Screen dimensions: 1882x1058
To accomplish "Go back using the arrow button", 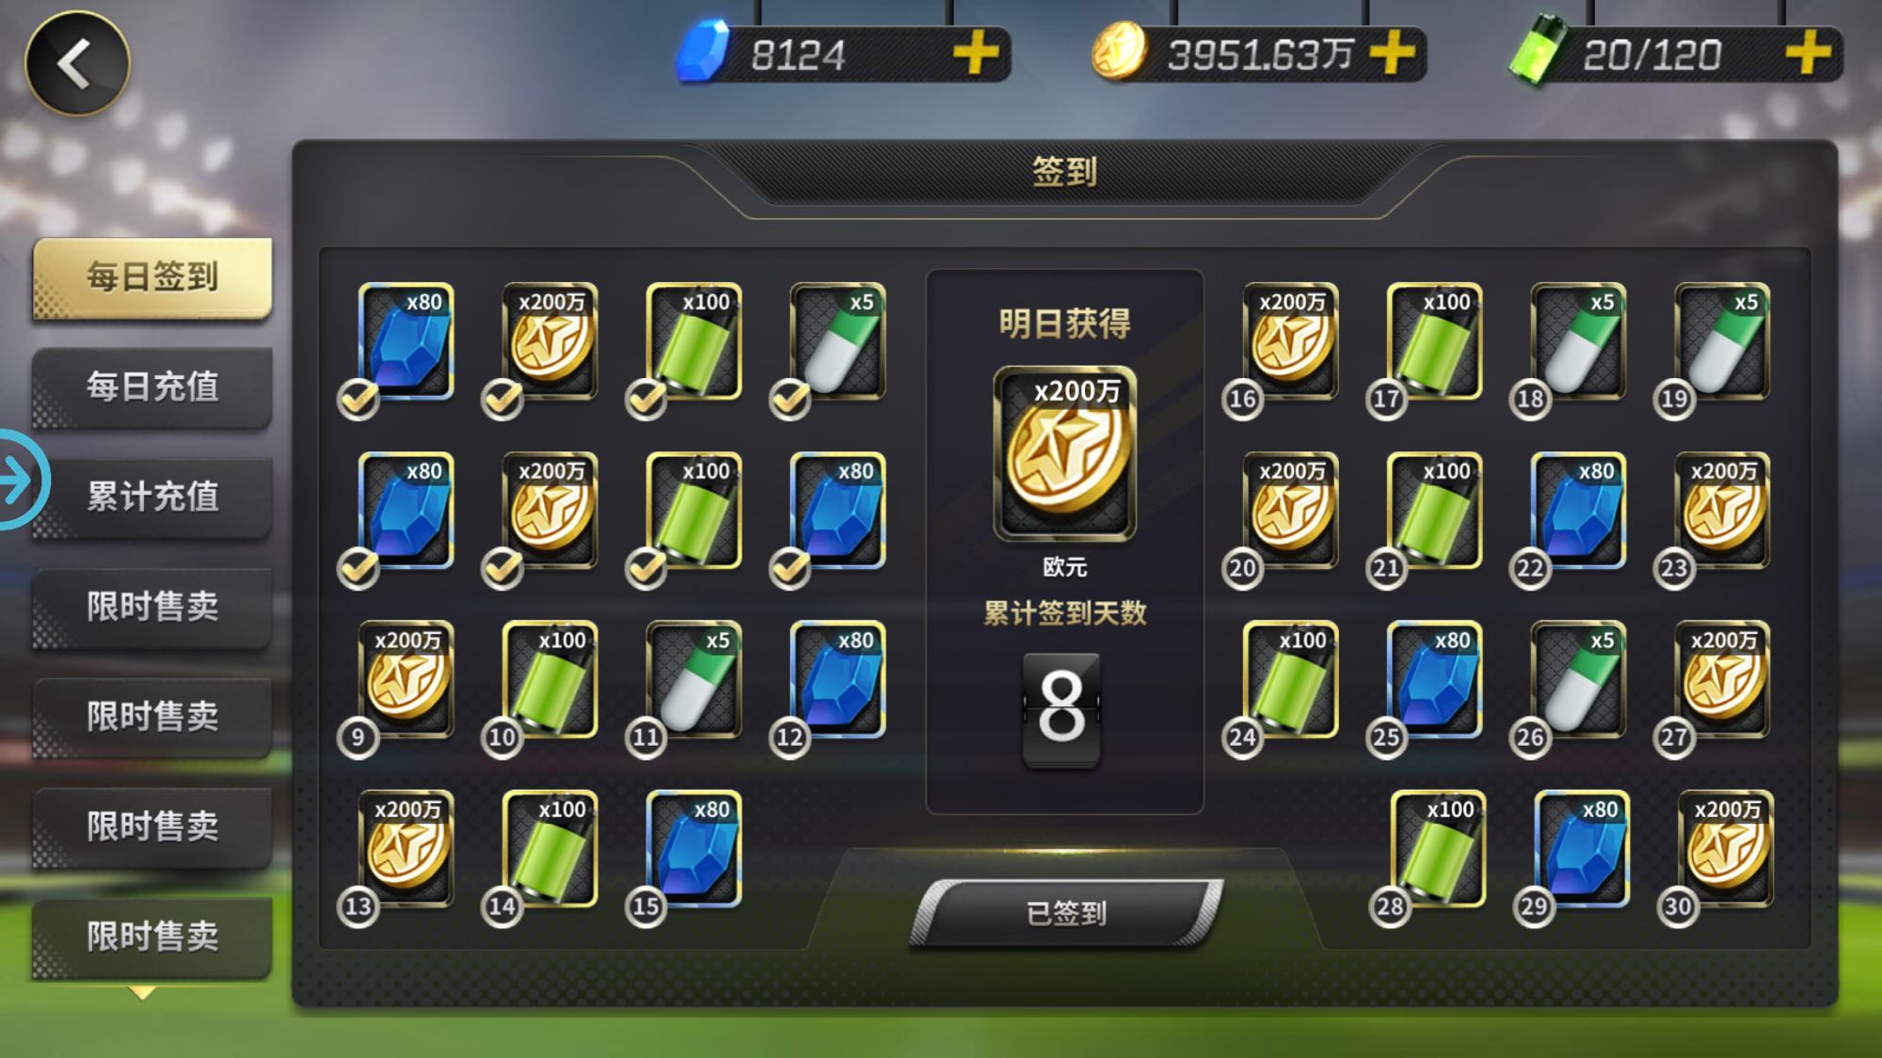I will tap(77, 63).
